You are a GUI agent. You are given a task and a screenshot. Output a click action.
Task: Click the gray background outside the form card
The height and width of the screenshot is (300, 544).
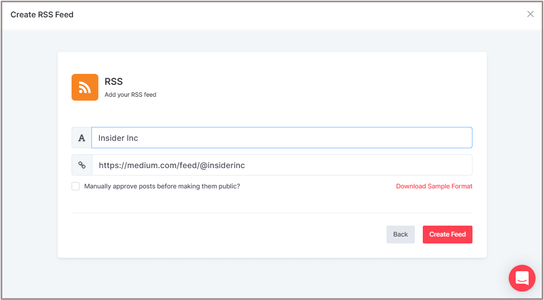tap(30, 149)
